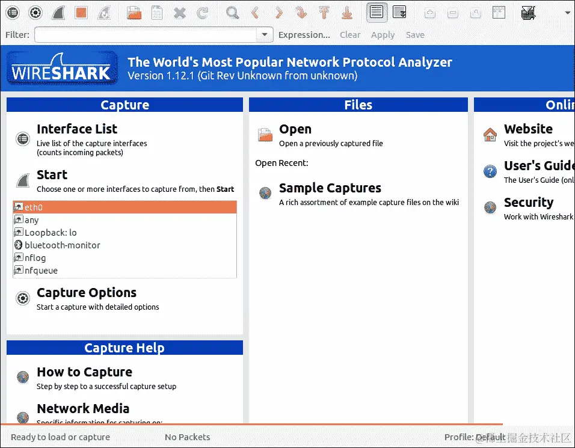575x448 pixels.
Task: Restart the live capture toolbar icon
Action: [x=104, y=13]
